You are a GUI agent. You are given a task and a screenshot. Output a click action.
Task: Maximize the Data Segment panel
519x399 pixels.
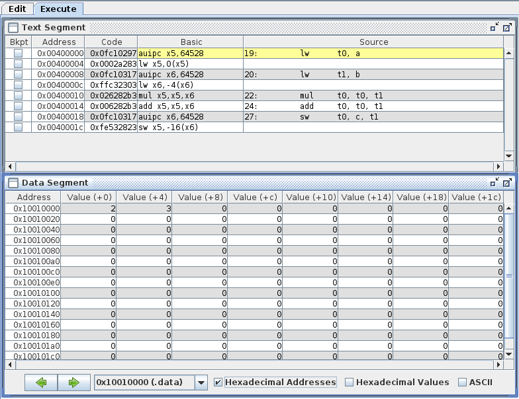507,182
